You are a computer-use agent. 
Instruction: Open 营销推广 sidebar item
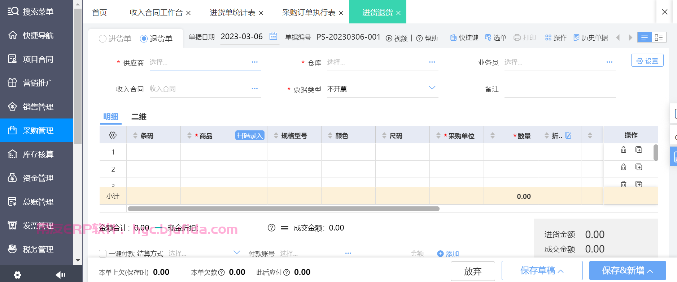(36, 83)
